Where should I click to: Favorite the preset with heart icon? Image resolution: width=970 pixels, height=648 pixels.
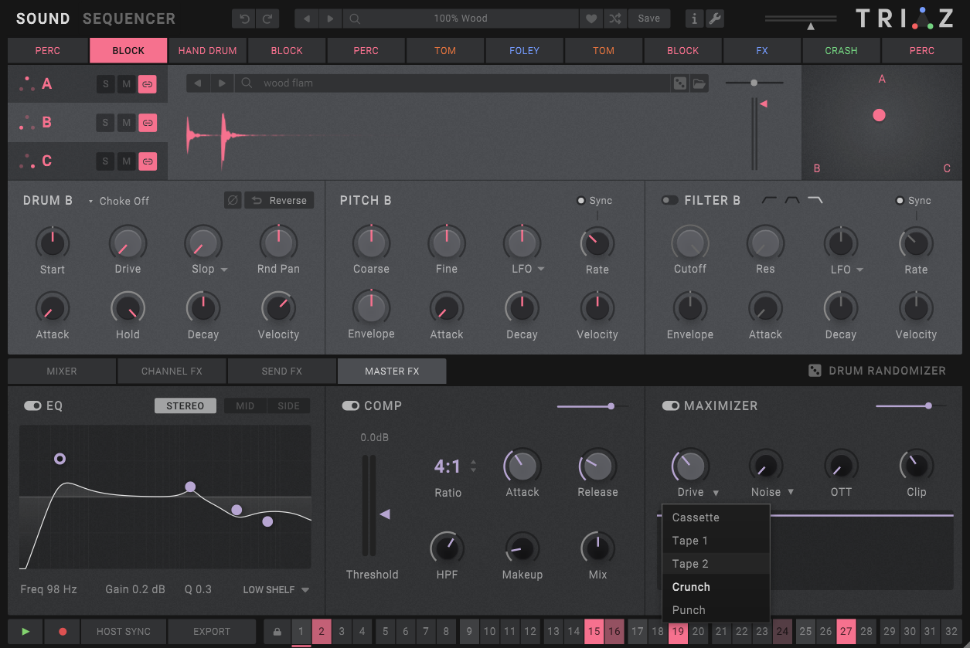pos(591,19)
